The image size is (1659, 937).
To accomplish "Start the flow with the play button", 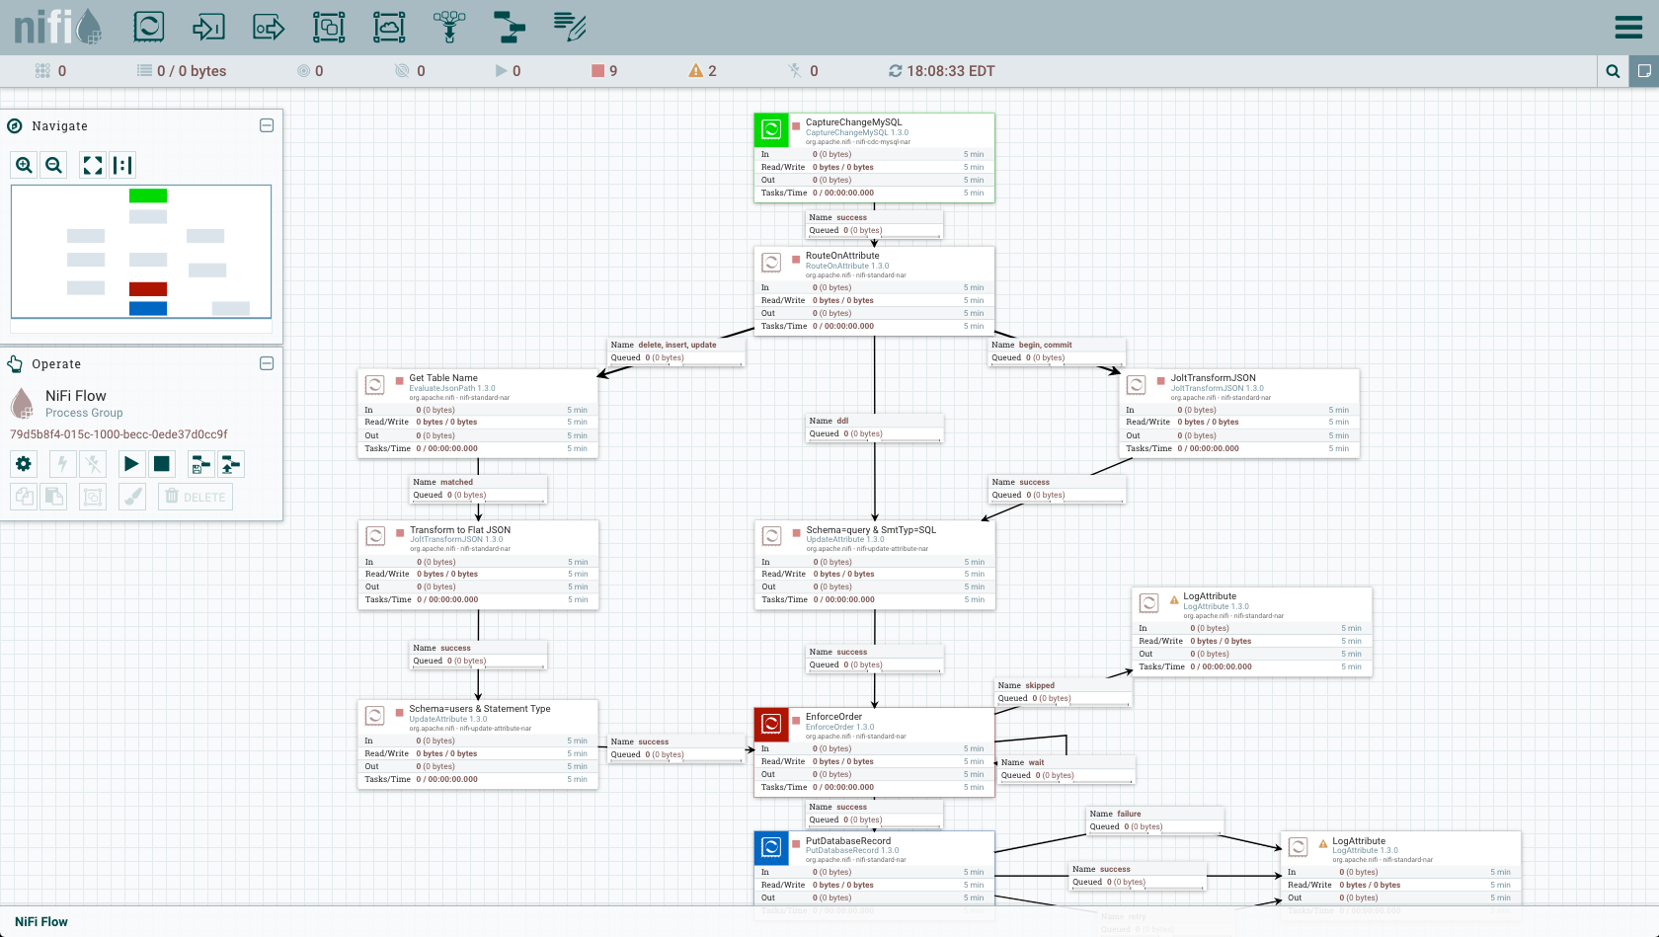I will [131, 464].
